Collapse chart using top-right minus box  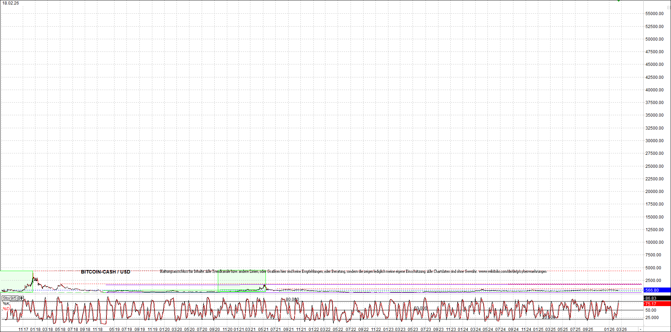tap(669, 7)
